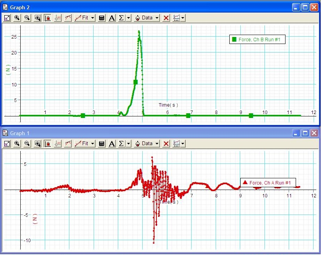This screenshot has height=255, width=321.
Task: Toggle the Slope tool in Graph 1
Action: [68, 144]
